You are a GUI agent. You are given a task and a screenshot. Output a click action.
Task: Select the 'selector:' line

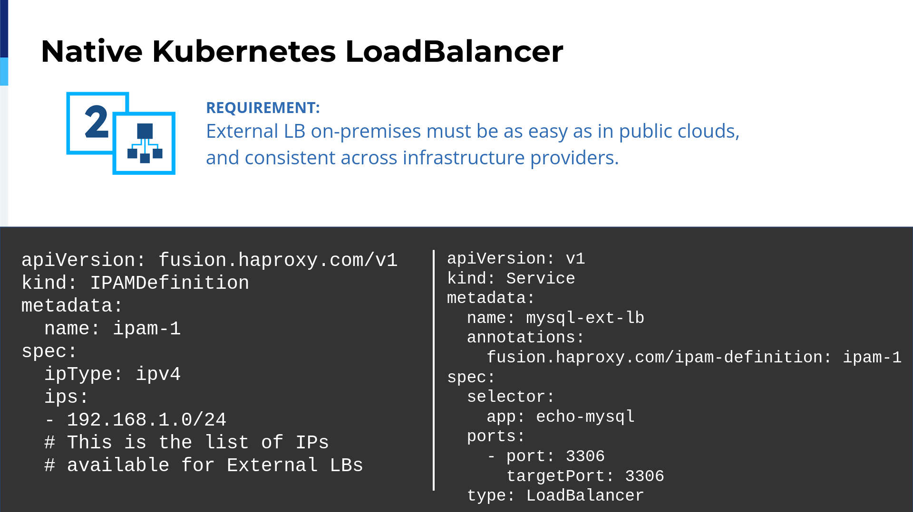[x=511, y=397]
